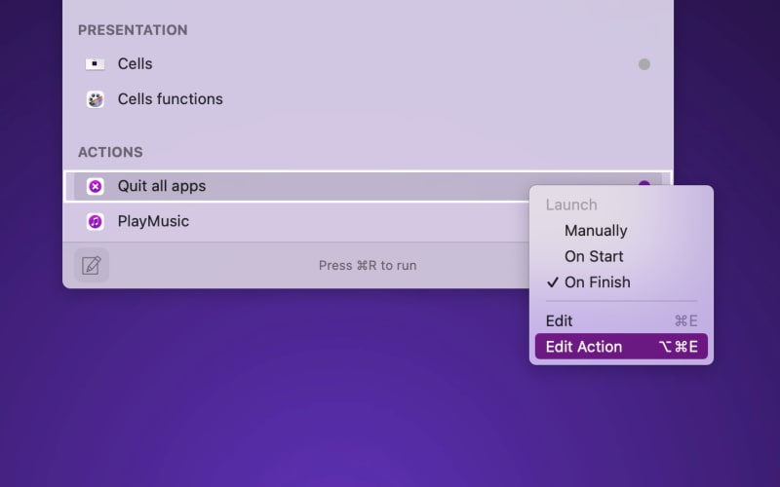The width and height of the screenshot is (780, 487).
Task: Choose Edit in the context menu
Action: coord(621,321)
